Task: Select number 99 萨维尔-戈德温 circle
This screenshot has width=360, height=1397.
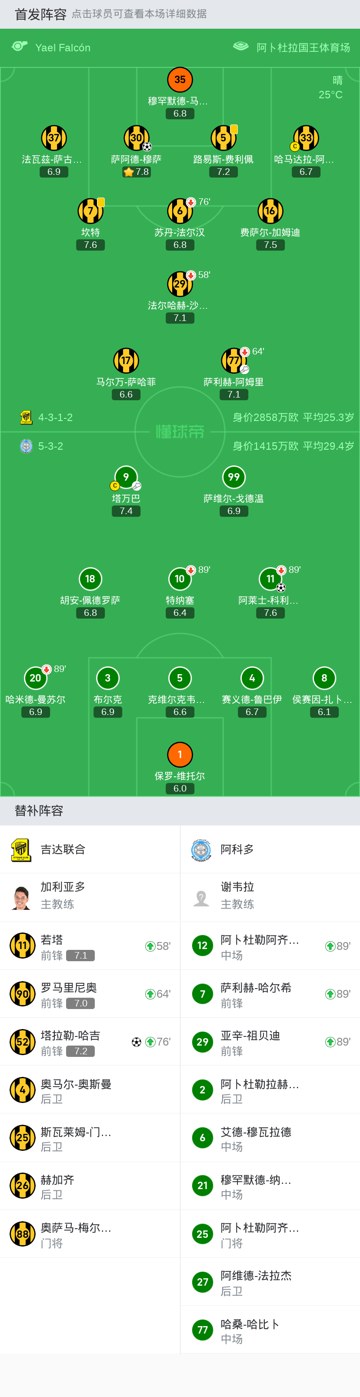Action: [x=233, y=477]
